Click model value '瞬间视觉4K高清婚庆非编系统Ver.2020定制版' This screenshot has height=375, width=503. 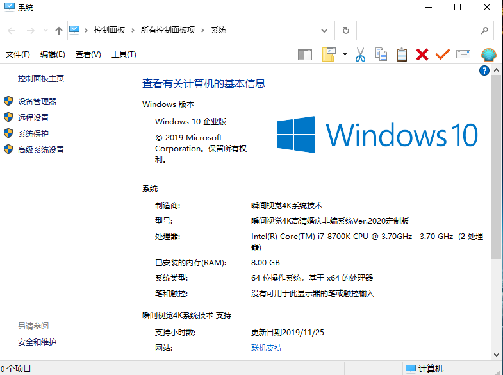pos(330,221)
